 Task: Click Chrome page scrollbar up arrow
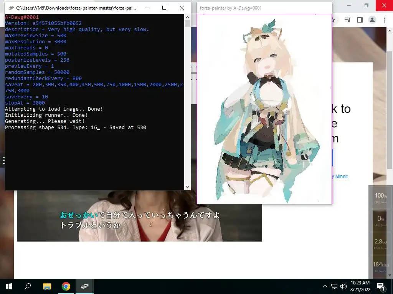pyautogui.click(x=390, y=31)
